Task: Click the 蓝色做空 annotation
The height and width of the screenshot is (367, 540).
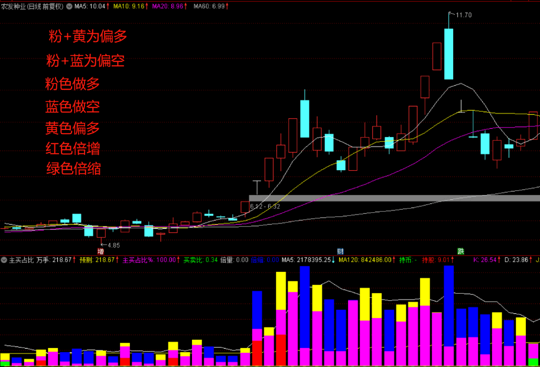Action: coord(73,106)
